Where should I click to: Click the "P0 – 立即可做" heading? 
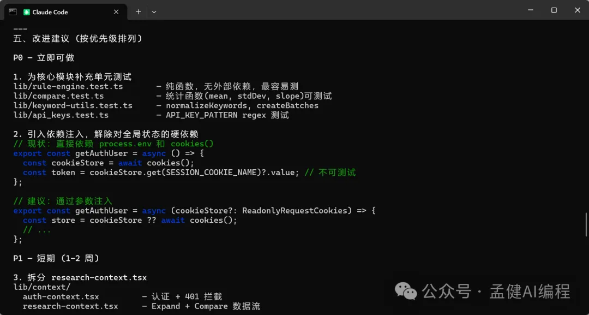[x=44, y=58]
